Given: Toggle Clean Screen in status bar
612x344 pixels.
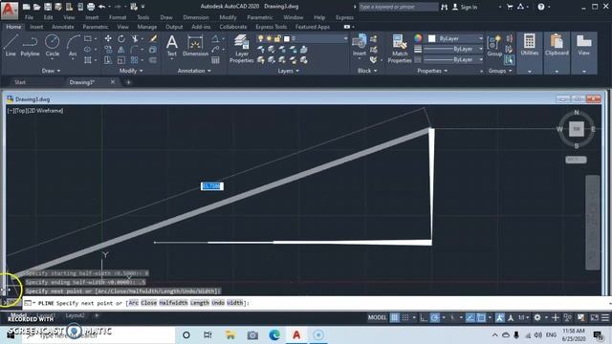Looking at the screenshot, I should point(594,317).
